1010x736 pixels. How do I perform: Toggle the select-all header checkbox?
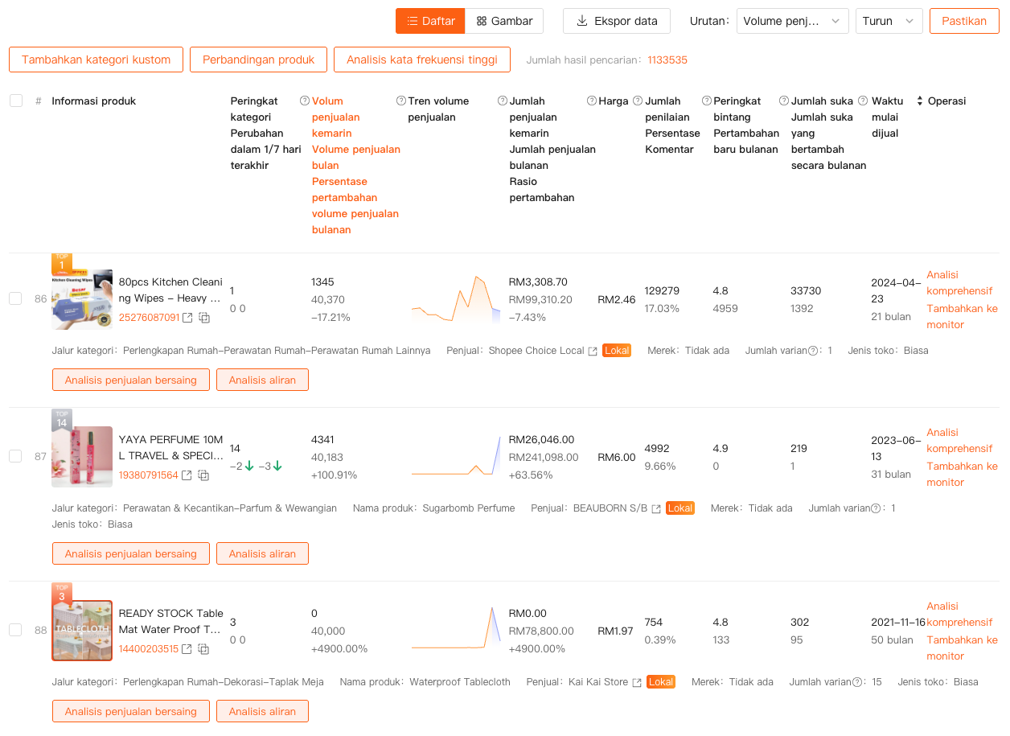tap(16, 101)
